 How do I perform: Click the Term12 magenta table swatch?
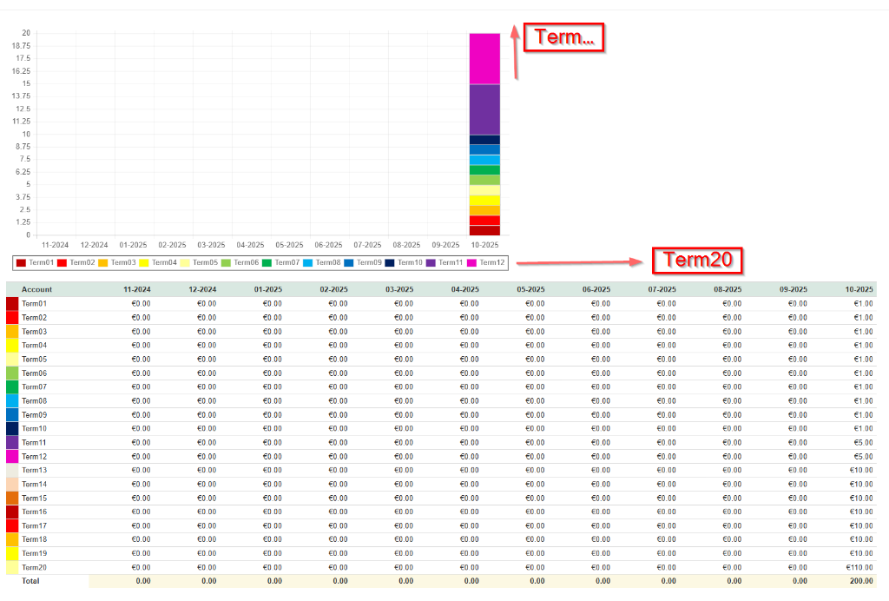pyautogui.click(x=12, y=457)
